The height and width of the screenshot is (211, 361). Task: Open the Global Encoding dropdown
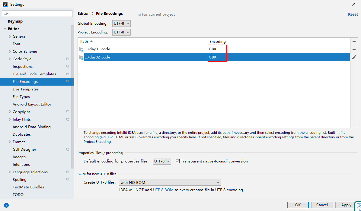pyautogui.click(x=121, y=24)
